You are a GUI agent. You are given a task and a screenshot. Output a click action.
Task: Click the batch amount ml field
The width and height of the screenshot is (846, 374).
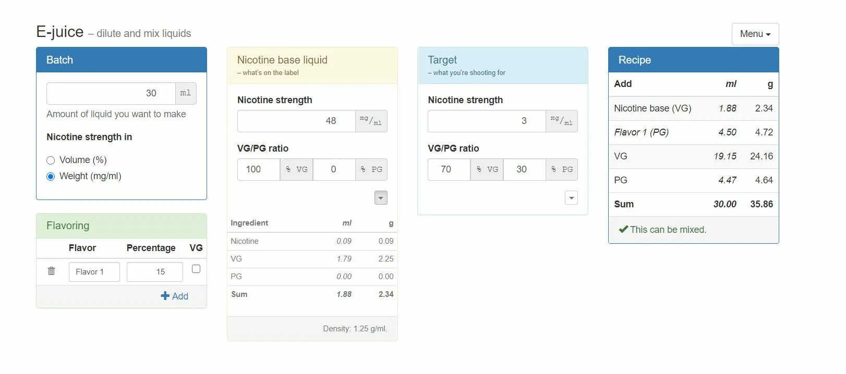pyautogui.click(x=111, y=93)
